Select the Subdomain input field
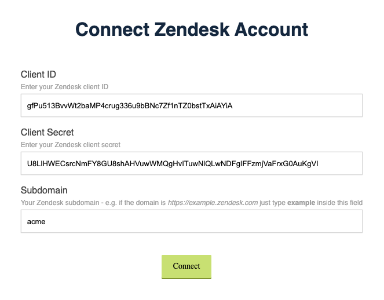 click(191, 221)
